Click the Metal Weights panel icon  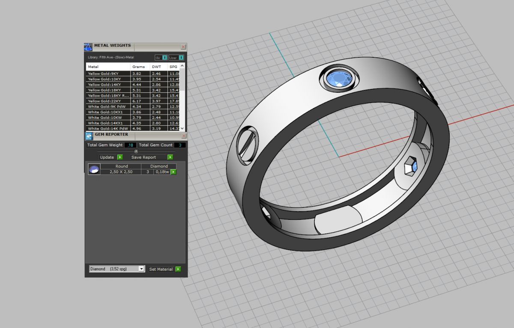tap(88, 47)
